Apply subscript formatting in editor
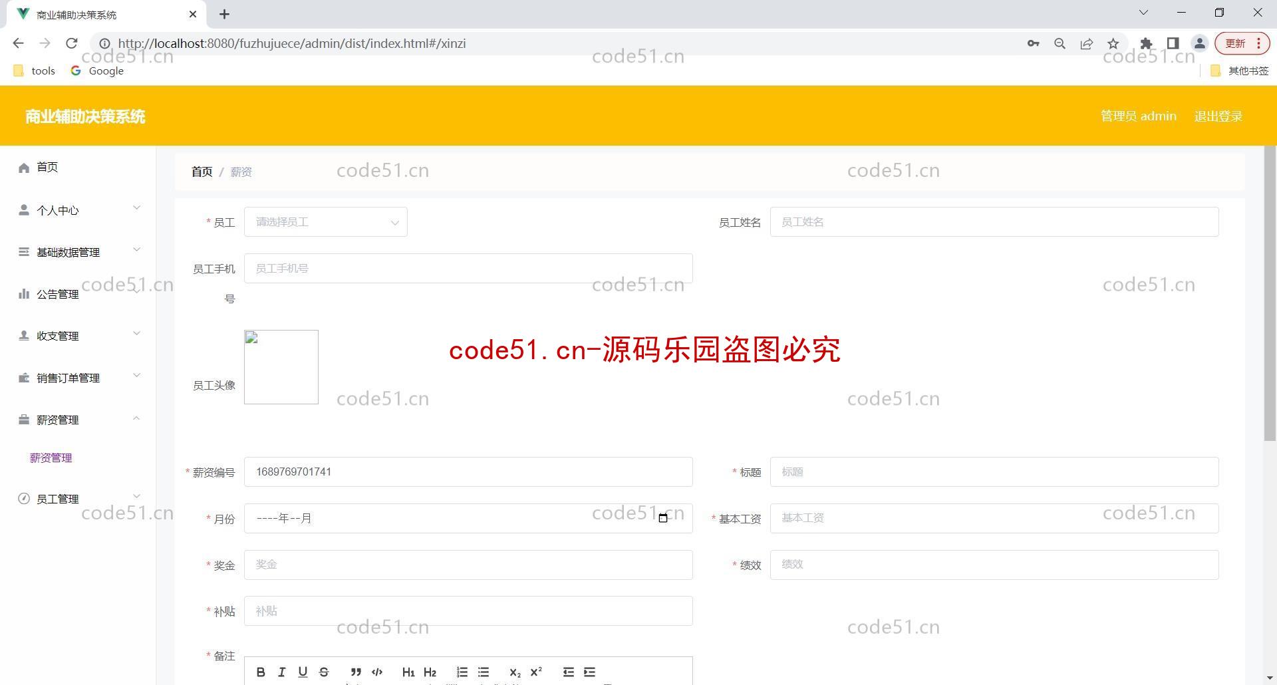The width and height of the screenshot is (1277, 685). pyautogui.click(x=515, y=672)
